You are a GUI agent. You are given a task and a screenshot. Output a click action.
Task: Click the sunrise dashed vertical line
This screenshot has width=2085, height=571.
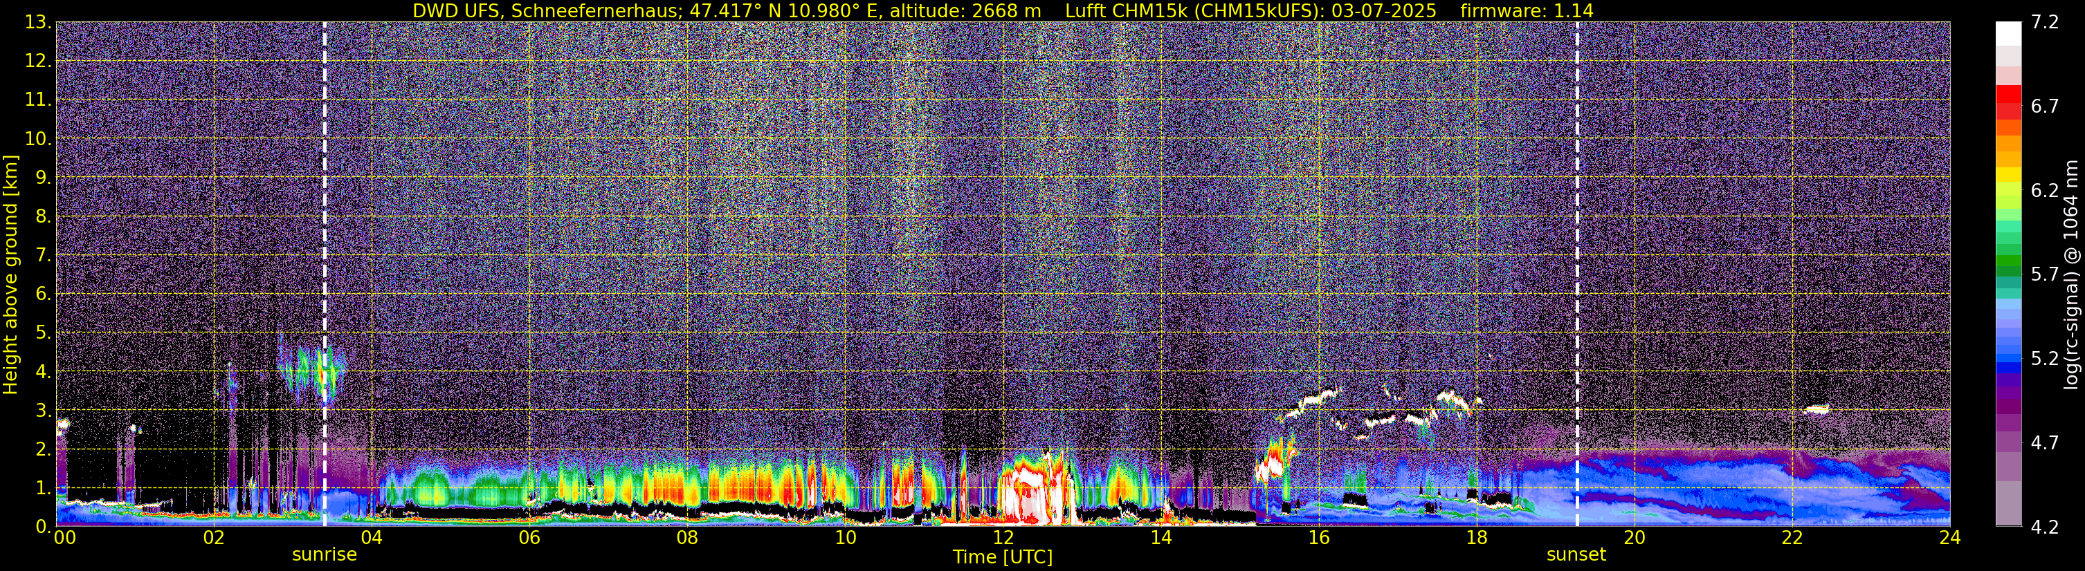tap(325, 274)
